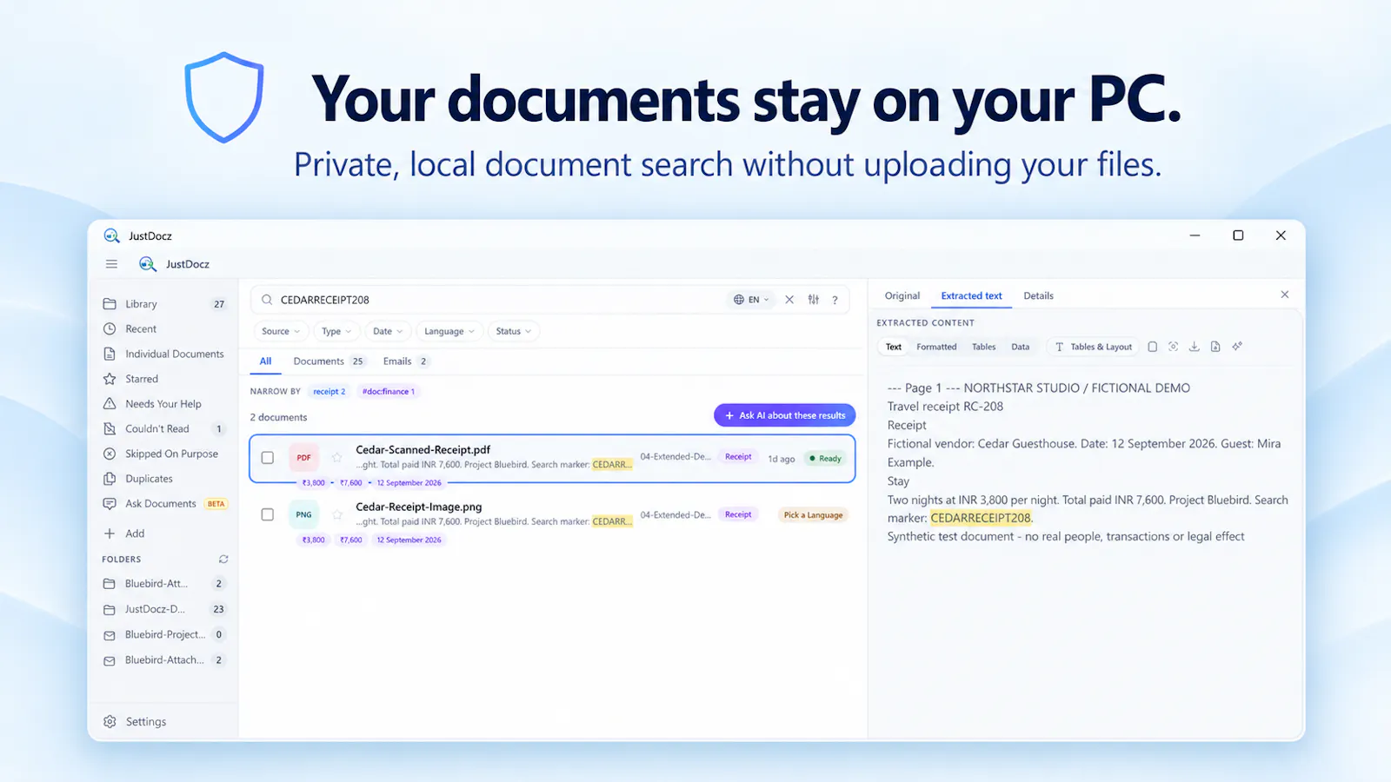
Task: Click Ask AI about these results
Action: (785, 415)
